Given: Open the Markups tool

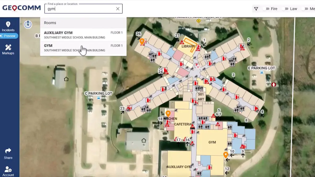Looking at the screenshot, I should pos(8,49).
